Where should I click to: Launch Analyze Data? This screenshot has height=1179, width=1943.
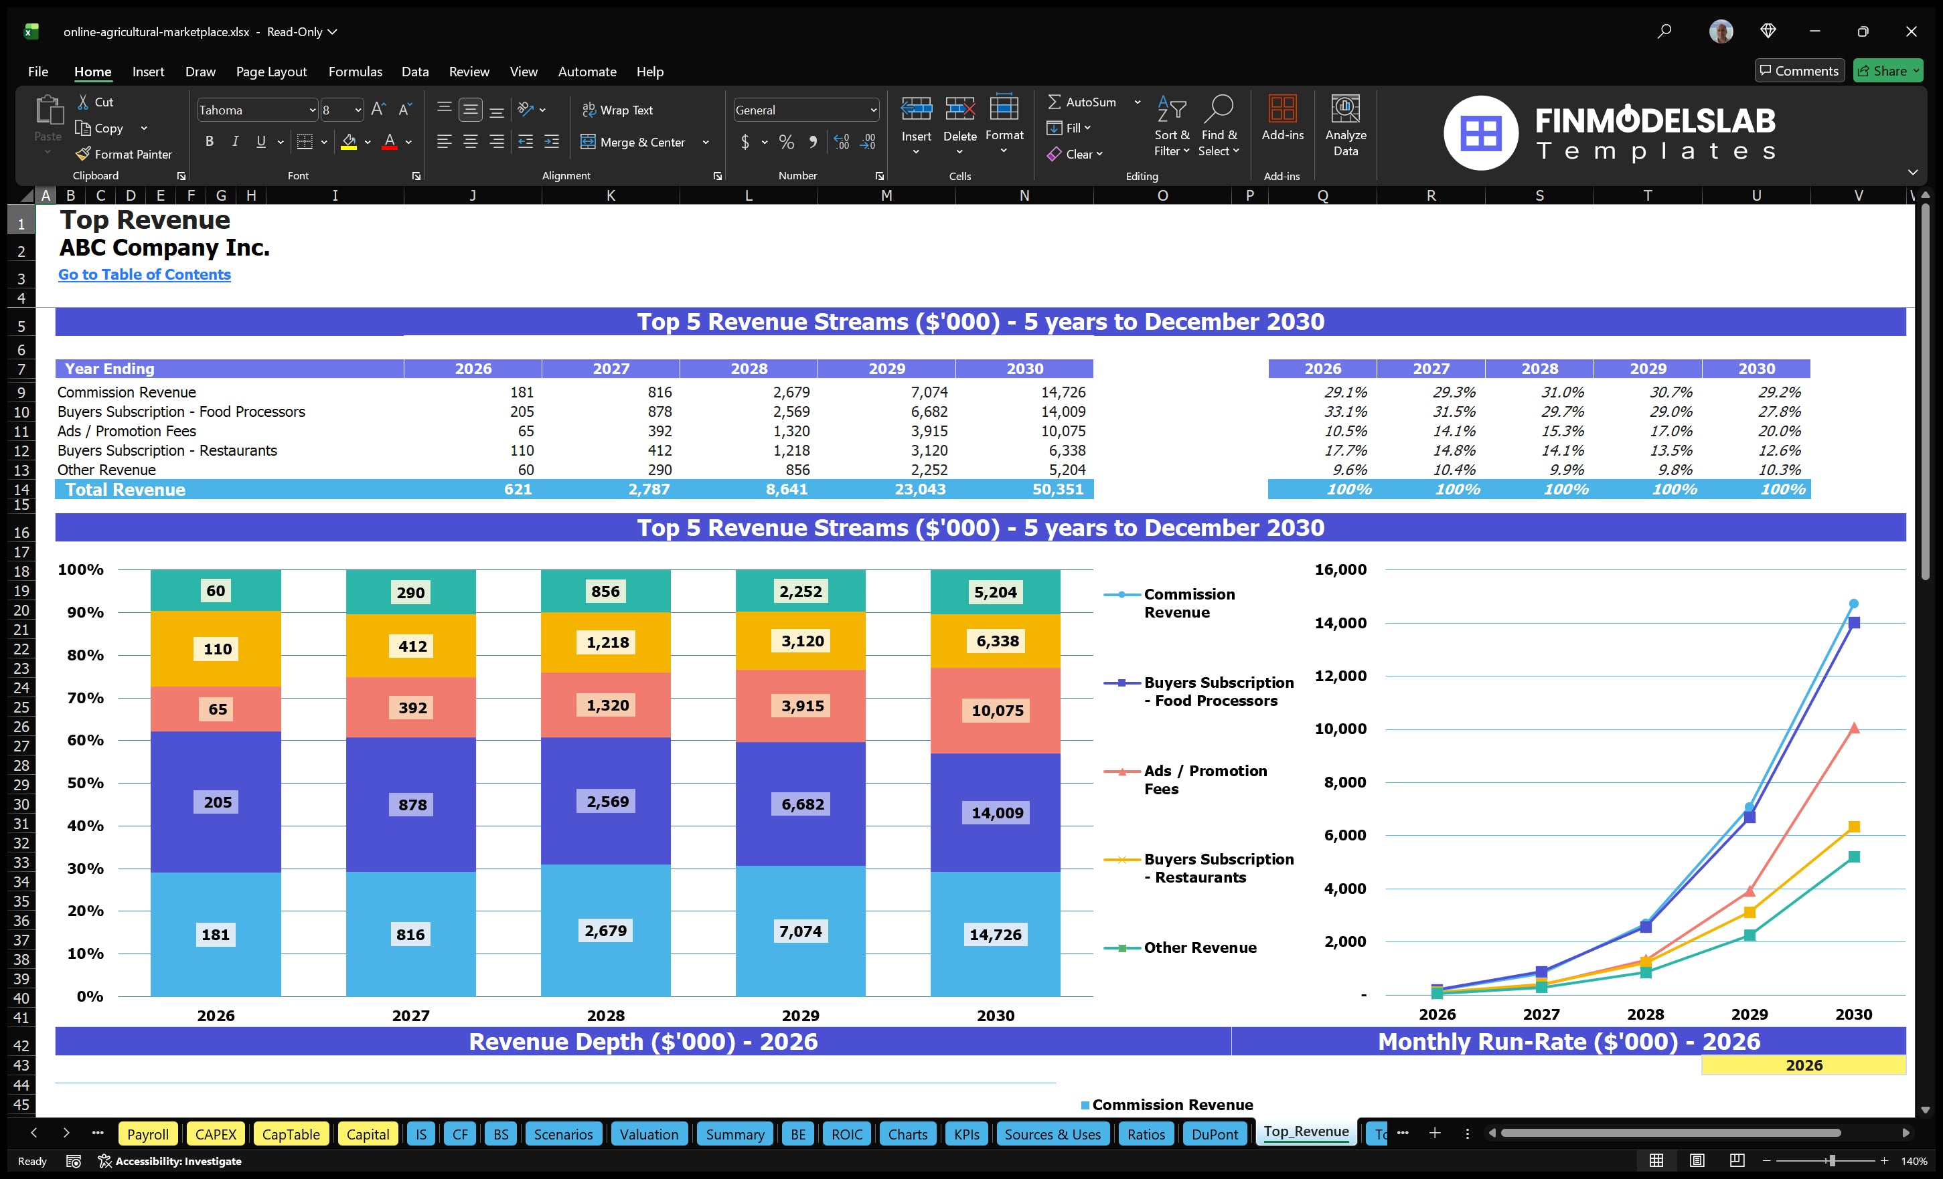1346,126
